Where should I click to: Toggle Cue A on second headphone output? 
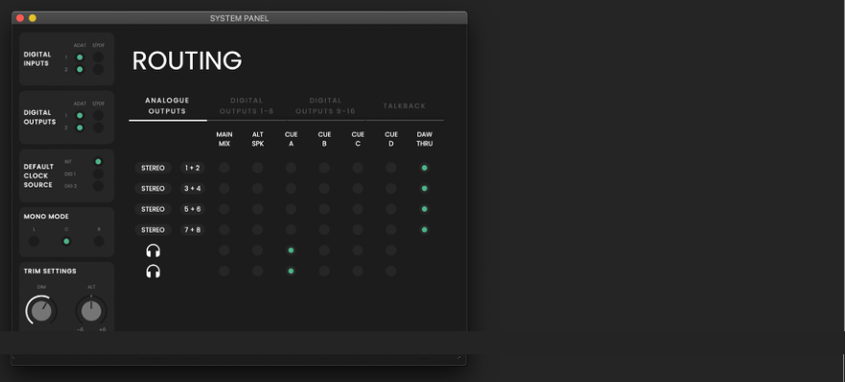291,271
